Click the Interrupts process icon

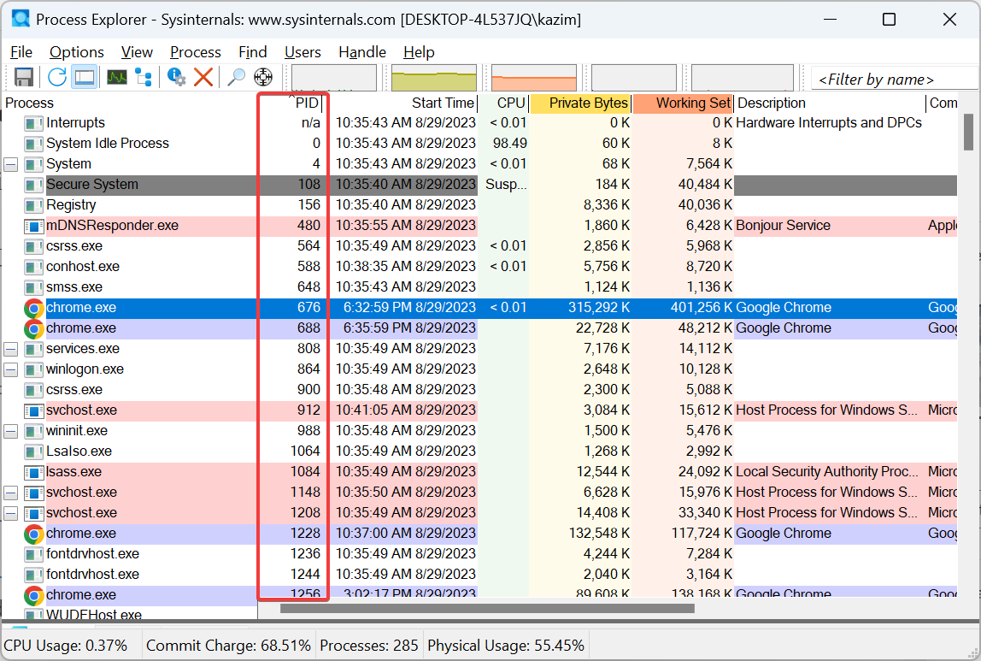tap(34, 123)
